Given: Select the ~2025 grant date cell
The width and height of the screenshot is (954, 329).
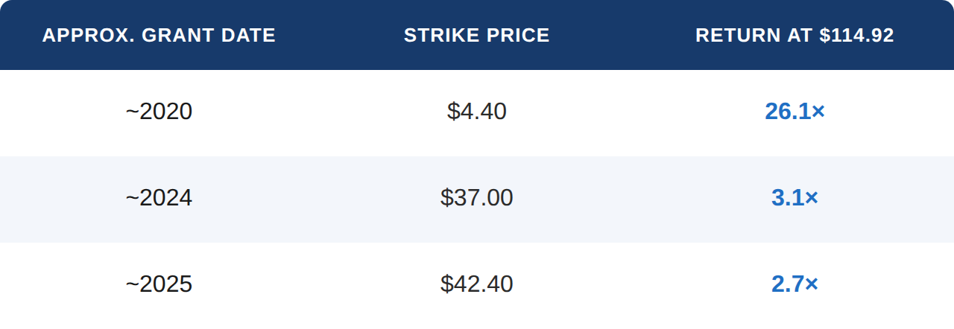Looking at the screenshot, I should click(159, 284).
